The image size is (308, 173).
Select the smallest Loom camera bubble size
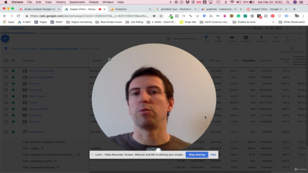pyautogui.click(x=149, y=150)
